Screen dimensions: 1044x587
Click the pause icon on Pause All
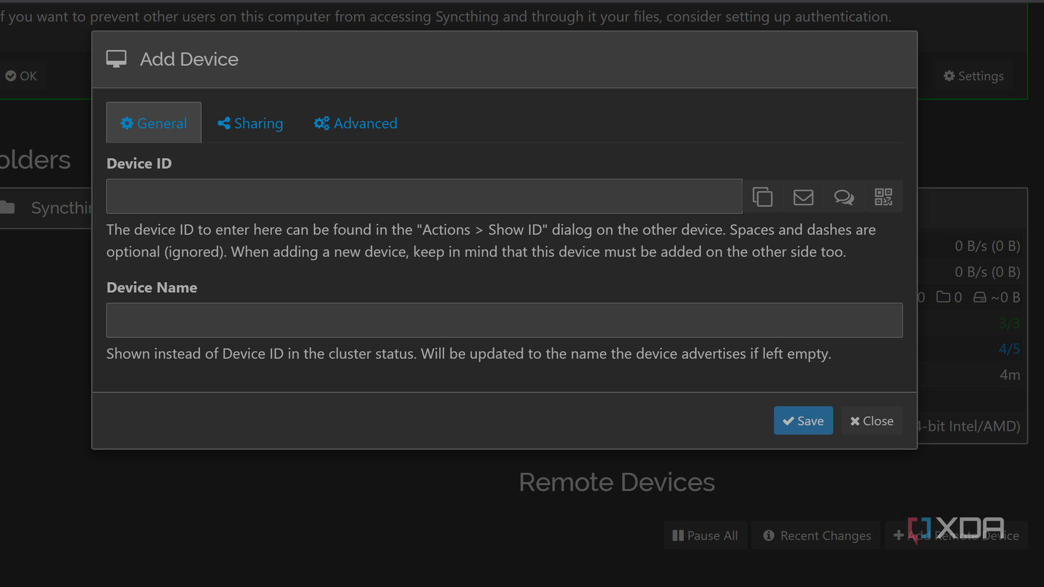point(678,535)
